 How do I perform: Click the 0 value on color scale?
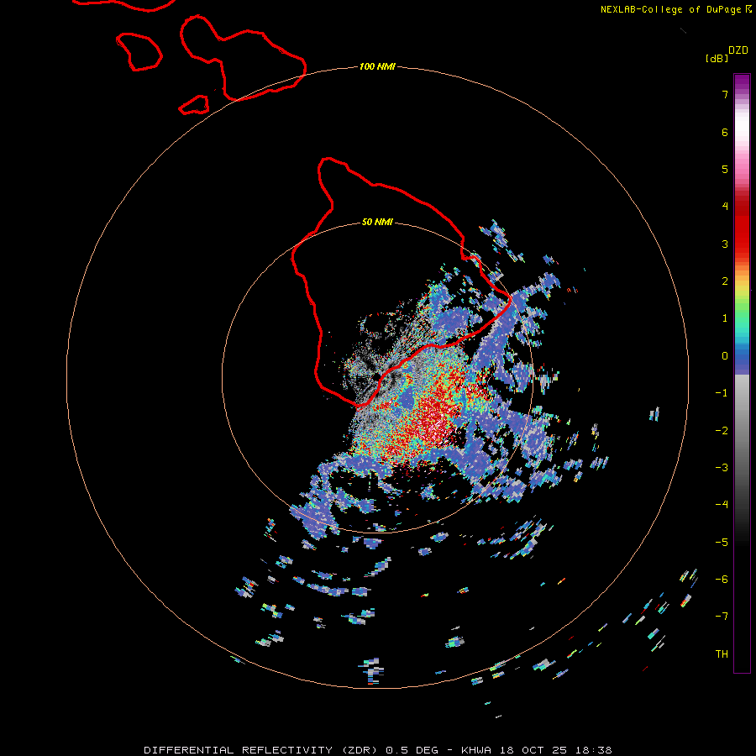click(725, 356)
